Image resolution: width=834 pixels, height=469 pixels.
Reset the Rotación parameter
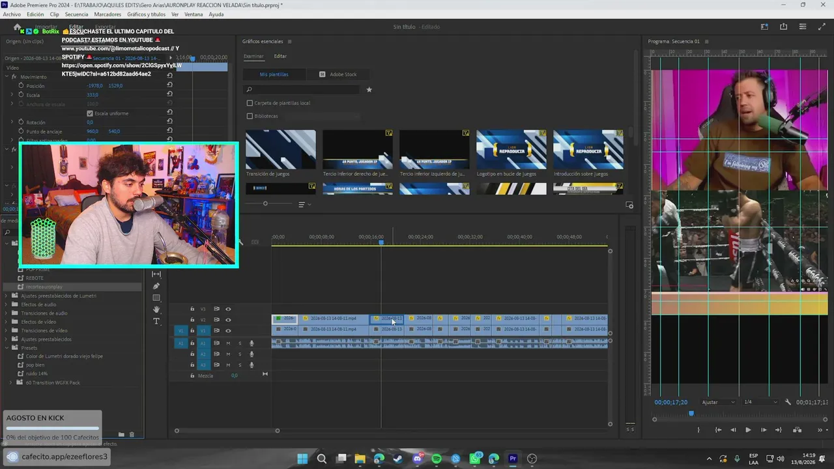169,122
